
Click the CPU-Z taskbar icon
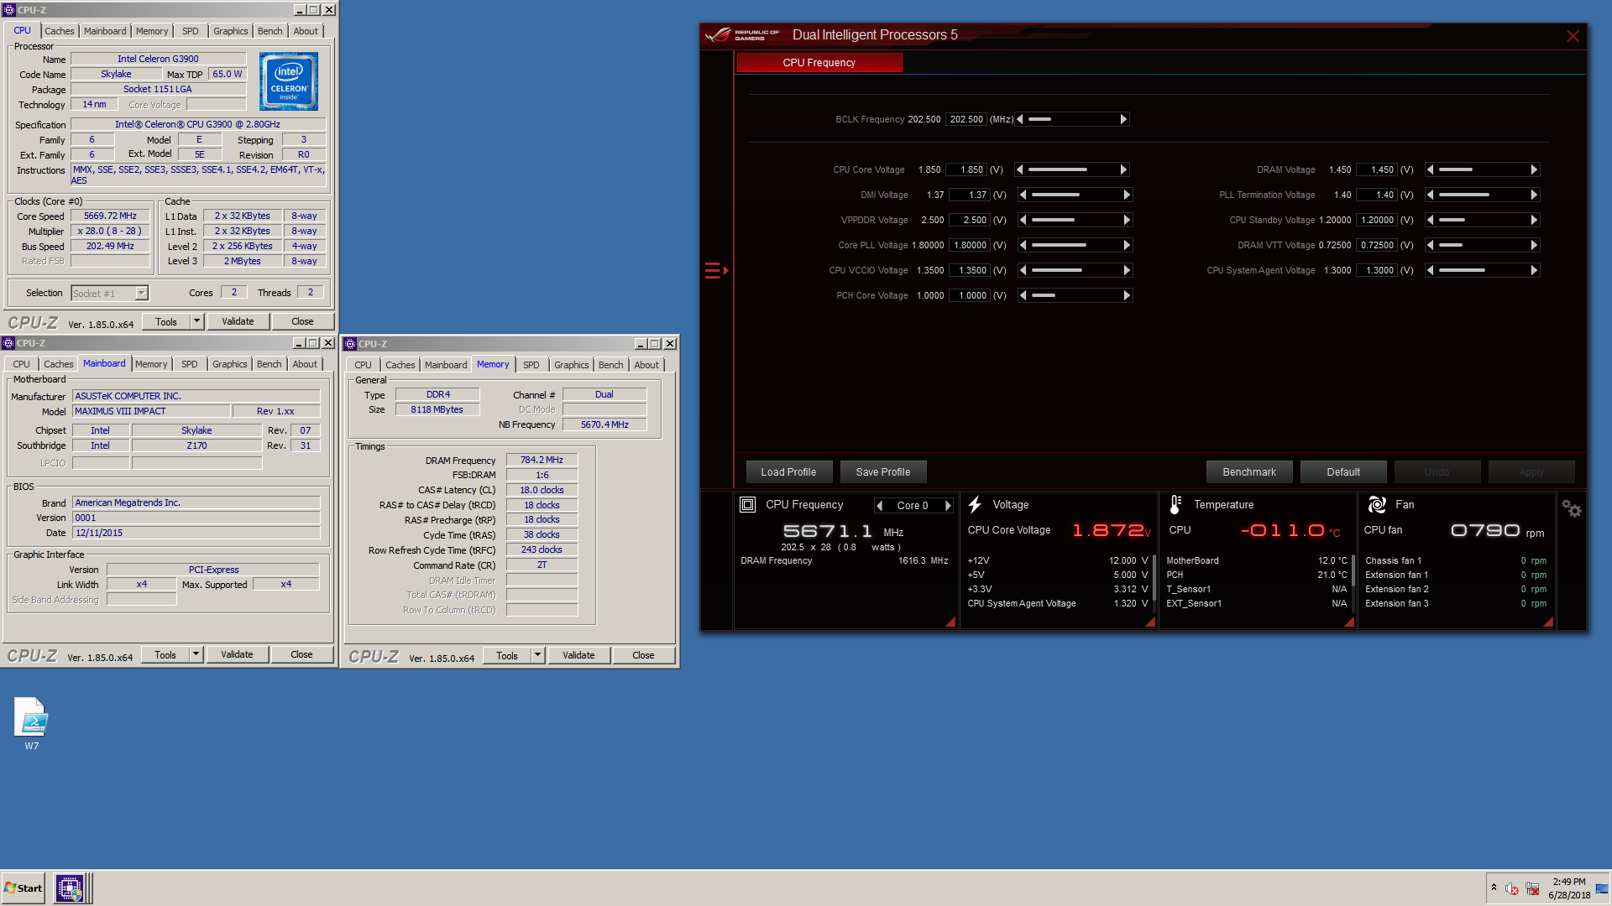pos(69,888)
